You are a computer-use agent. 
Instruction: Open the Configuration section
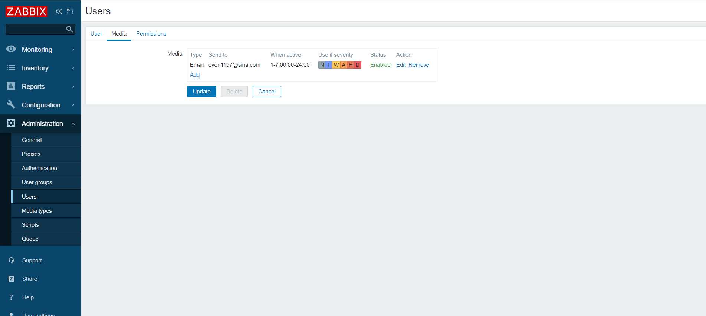point(40,105)
